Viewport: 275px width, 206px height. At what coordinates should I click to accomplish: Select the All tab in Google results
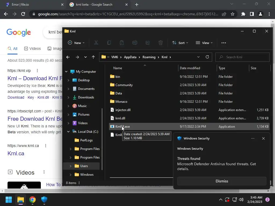pos(12,49)
